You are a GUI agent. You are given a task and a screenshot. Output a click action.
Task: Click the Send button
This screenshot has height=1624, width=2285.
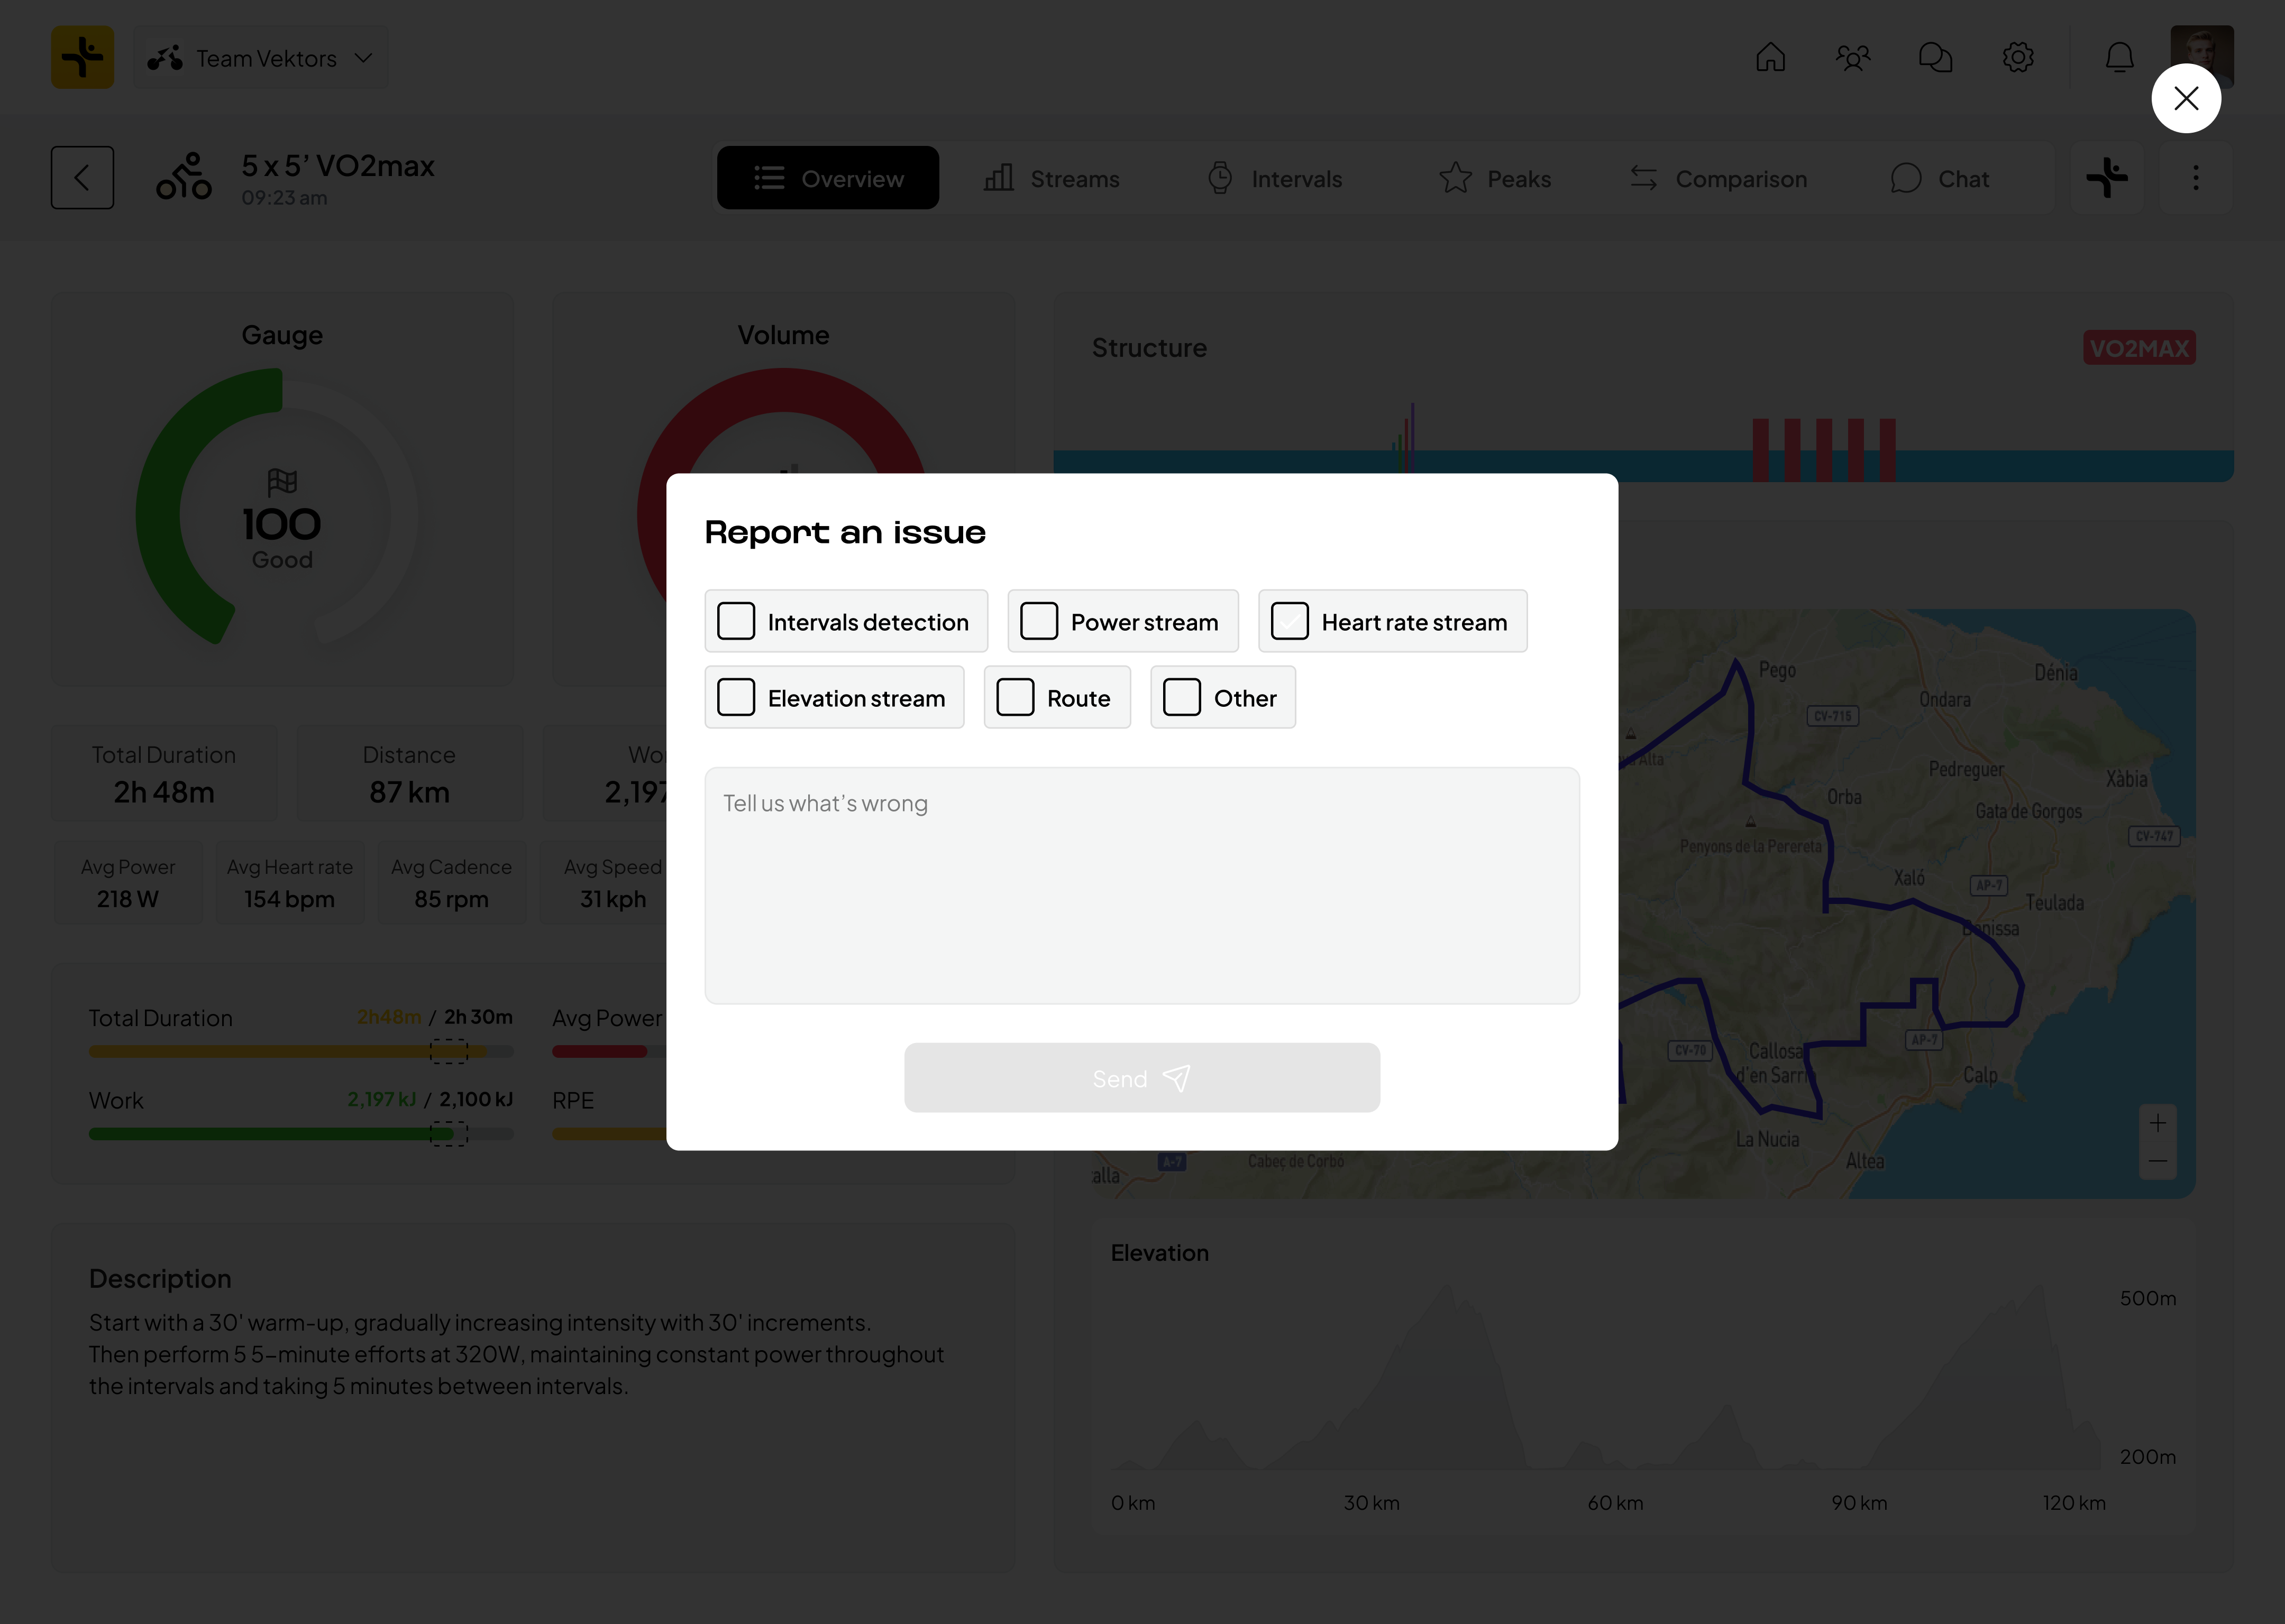(1141, 1078)
